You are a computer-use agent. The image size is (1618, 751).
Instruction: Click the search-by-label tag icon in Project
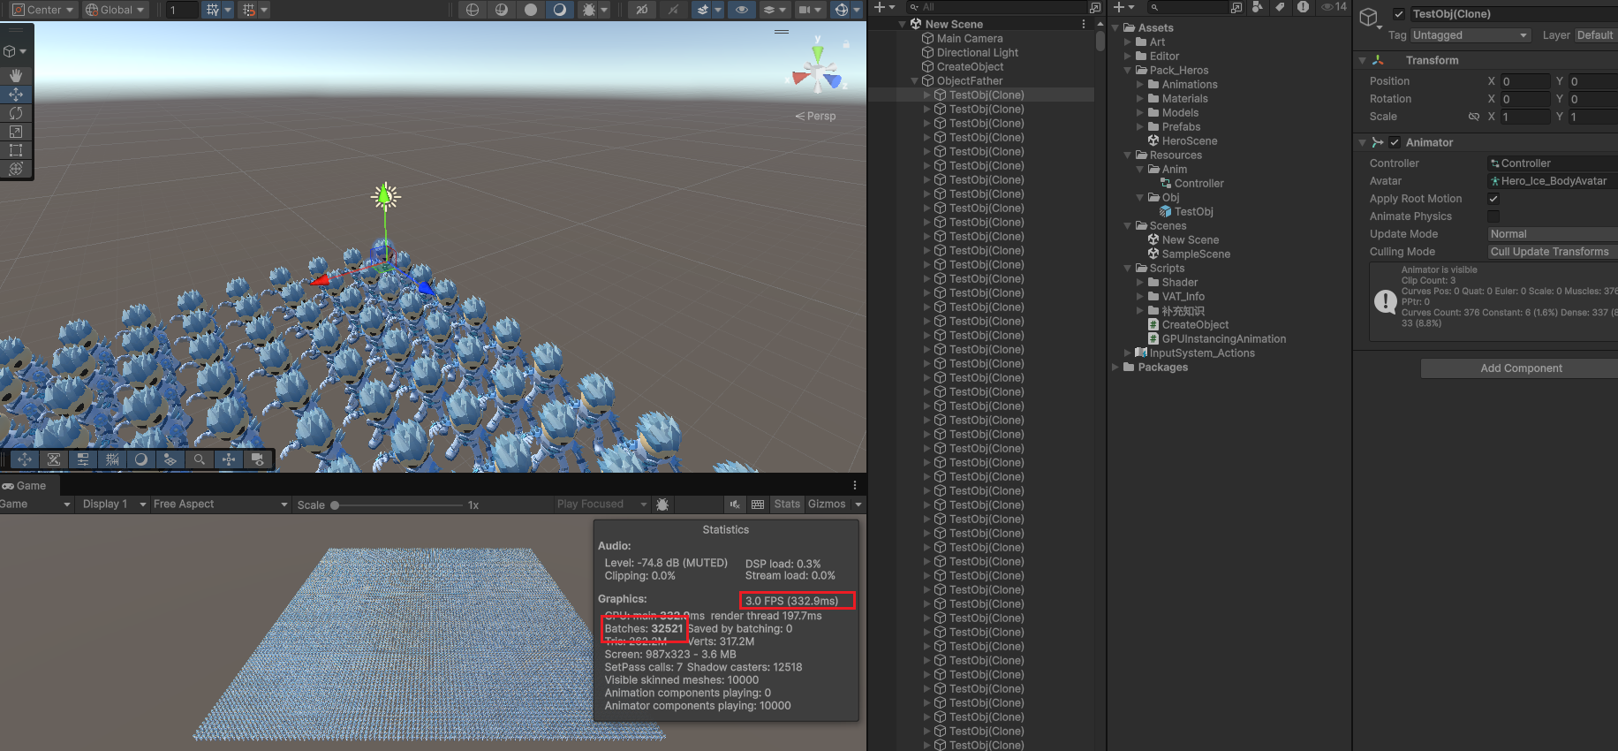1280,7
